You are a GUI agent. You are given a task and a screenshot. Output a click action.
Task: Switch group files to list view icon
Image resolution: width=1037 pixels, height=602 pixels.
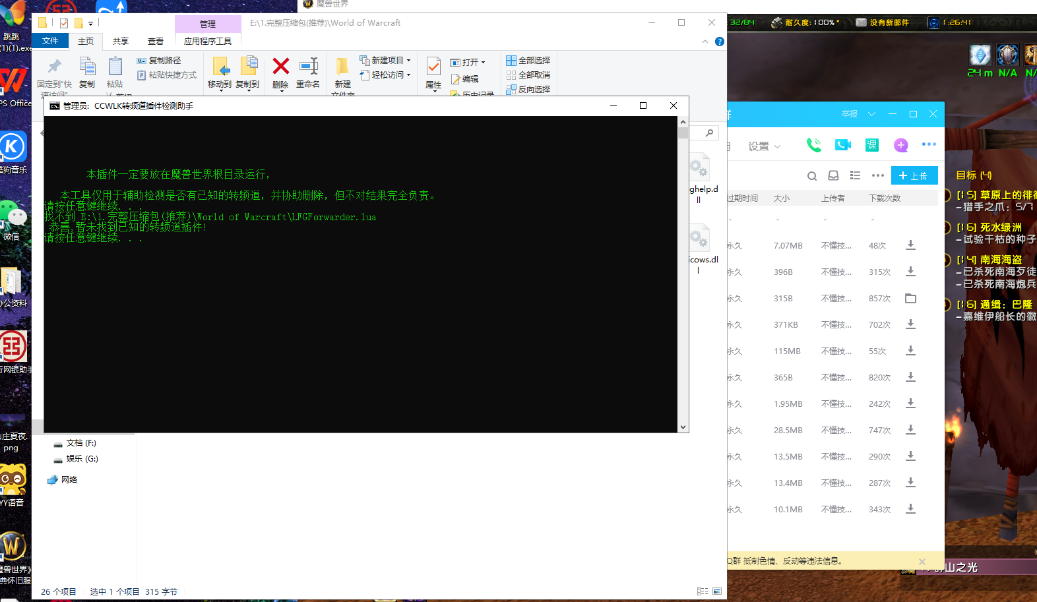855,175
